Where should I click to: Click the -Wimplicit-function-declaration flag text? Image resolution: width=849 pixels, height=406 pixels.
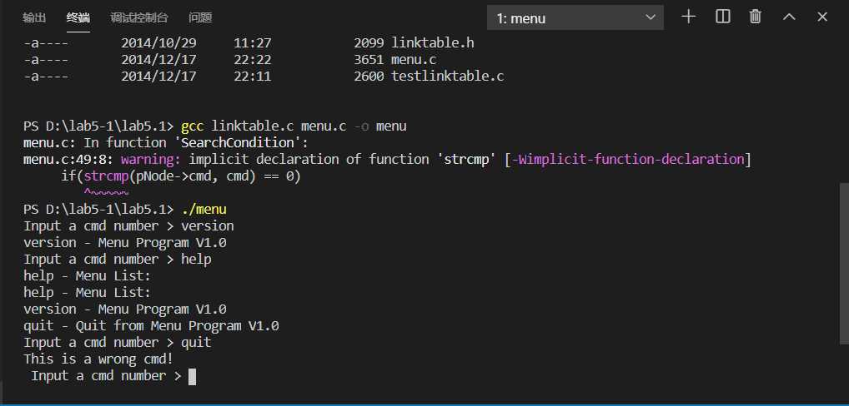point(627,159)
